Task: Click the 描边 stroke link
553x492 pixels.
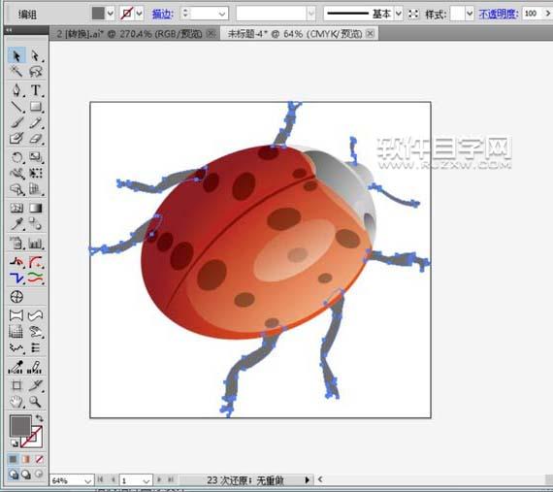Action: click(163, 15)
